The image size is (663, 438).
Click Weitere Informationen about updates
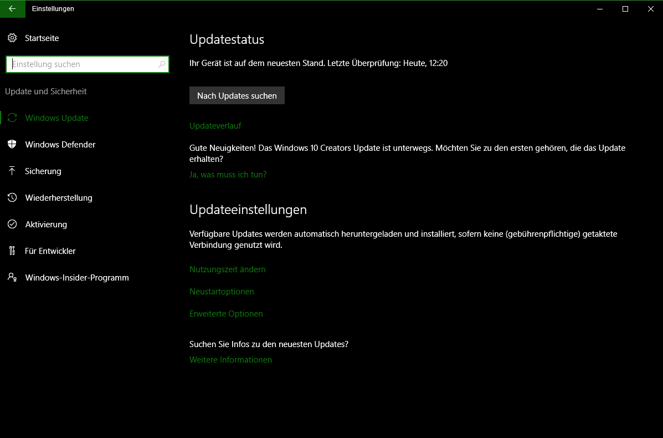[x=230, y=359]
